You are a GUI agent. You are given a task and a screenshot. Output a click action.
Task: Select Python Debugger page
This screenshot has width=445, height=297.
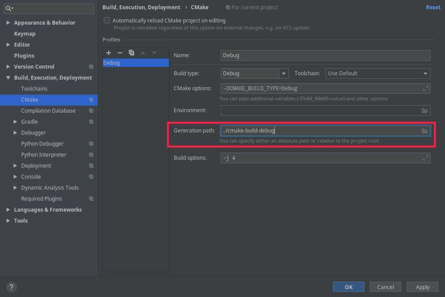tap(42, 144)
